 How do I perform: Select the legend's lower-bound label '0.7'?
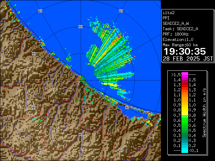coord(177,115)
